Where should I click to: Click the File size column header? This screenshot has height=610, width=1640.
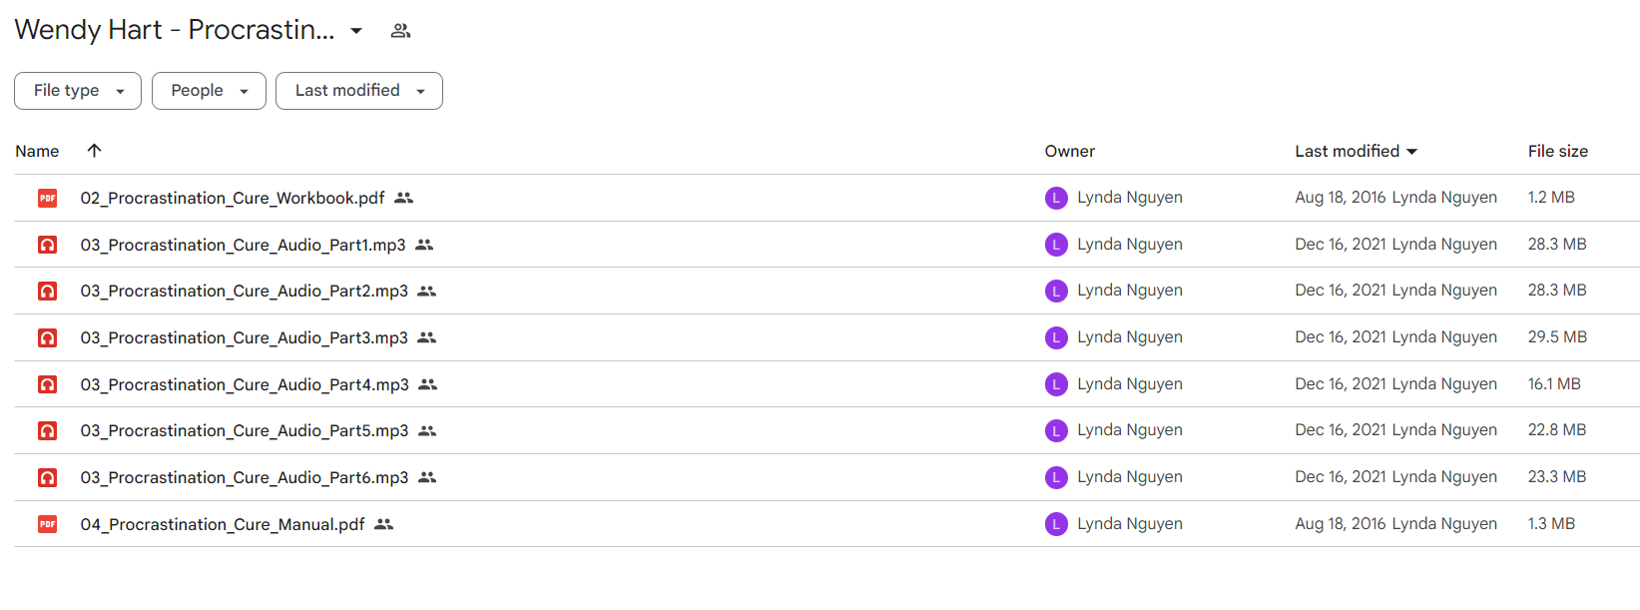(x=1558, y=151)
